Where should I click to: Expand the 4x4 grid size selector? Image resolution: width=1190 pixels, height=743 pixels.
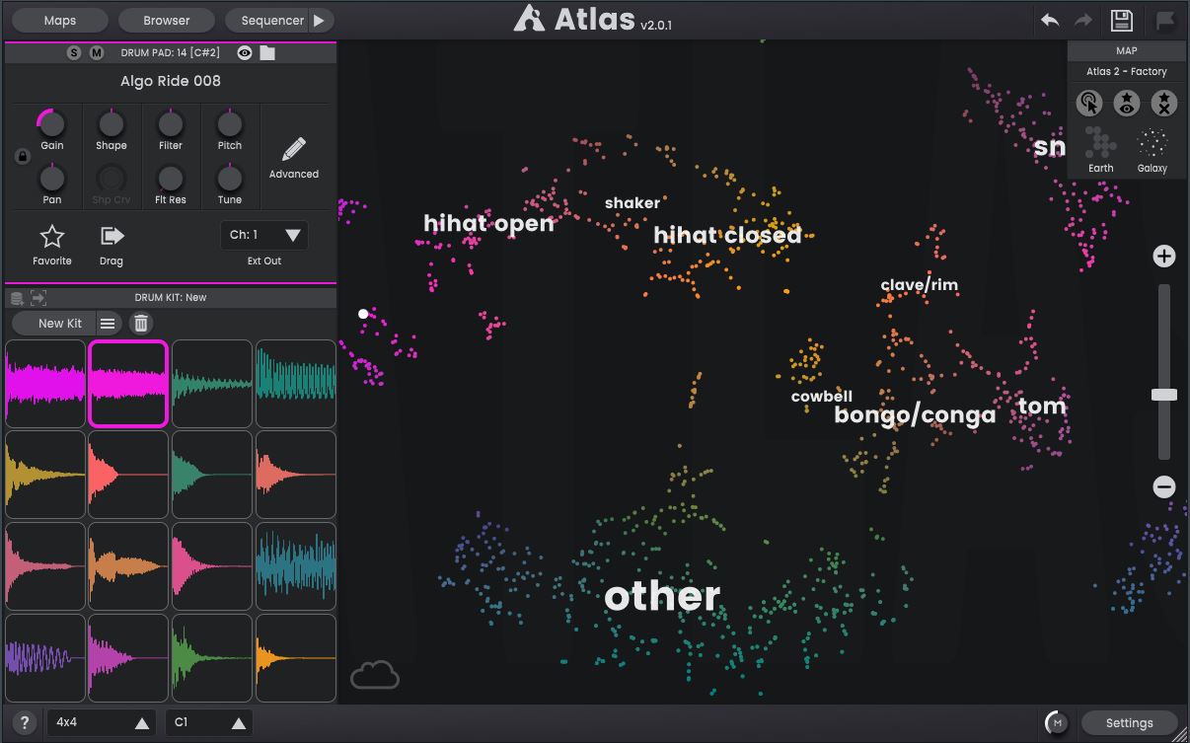(102, 722)
